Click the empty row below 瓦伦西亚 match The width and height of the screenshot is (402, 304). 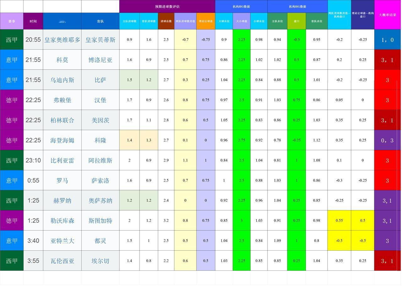(201, 278)
